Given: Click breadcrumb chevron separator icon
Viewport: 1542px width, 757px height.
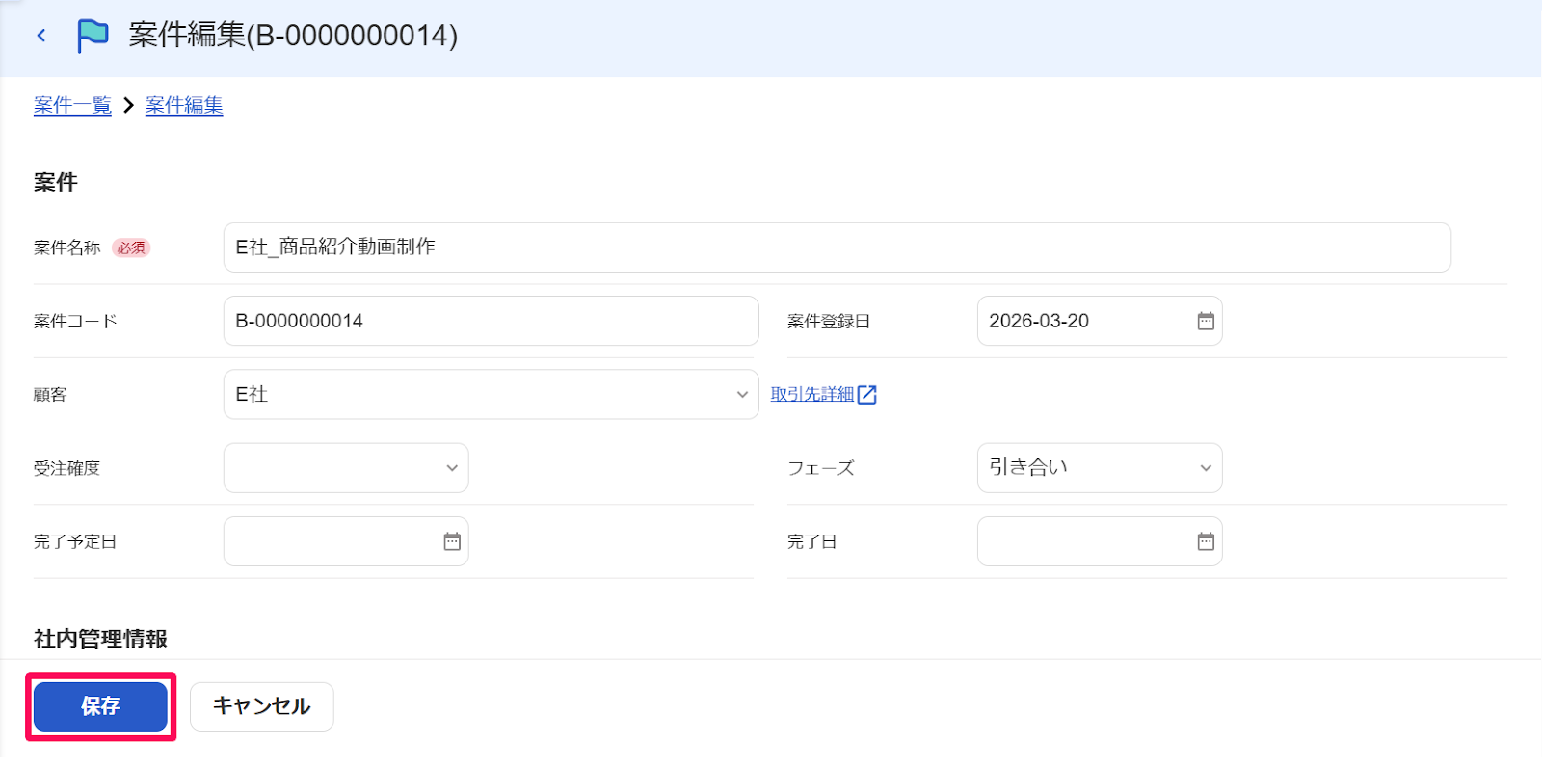Looking at the screenshot, I should 128,105.
